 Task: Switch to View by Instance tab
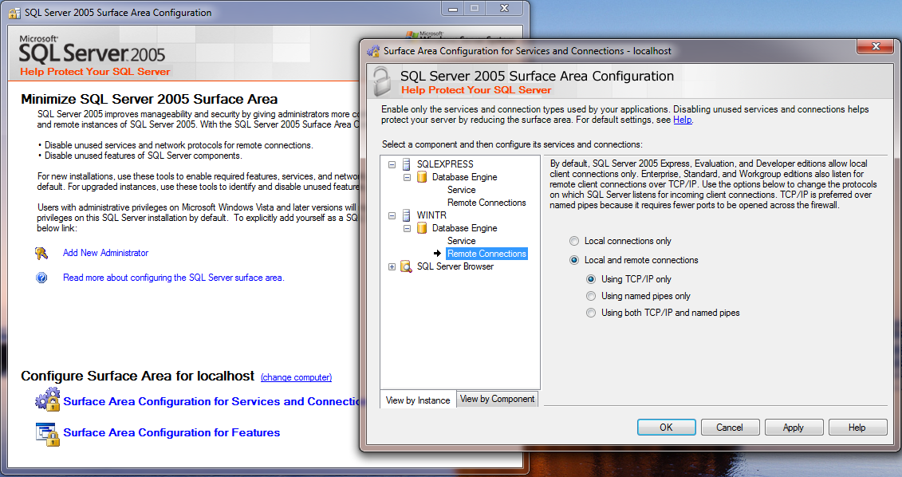[418, 400]
